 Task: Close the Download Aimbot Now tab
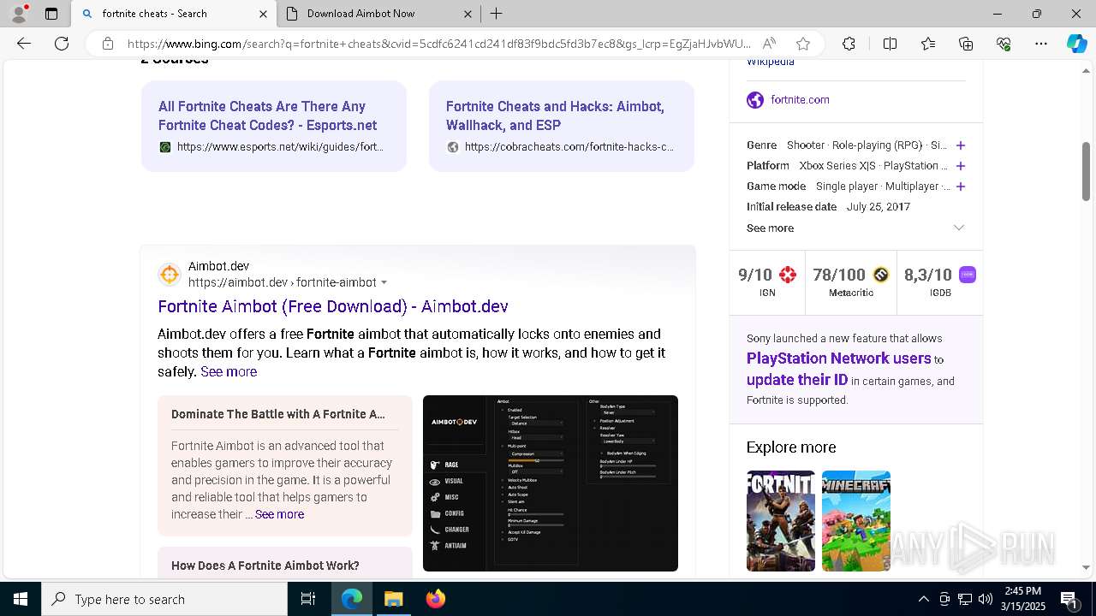[x=468, y=14]
